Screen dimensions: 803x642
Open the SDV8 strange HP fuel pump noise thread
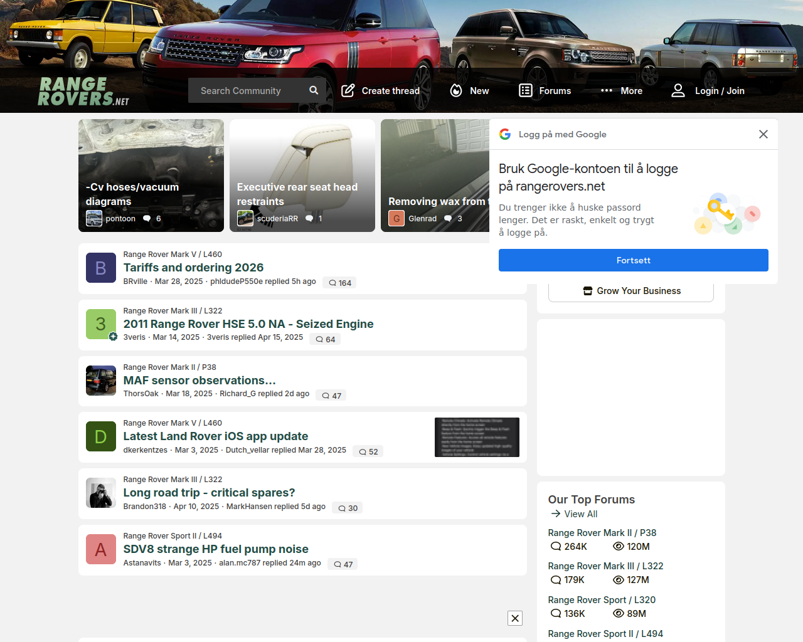click(x=216, y=549)
